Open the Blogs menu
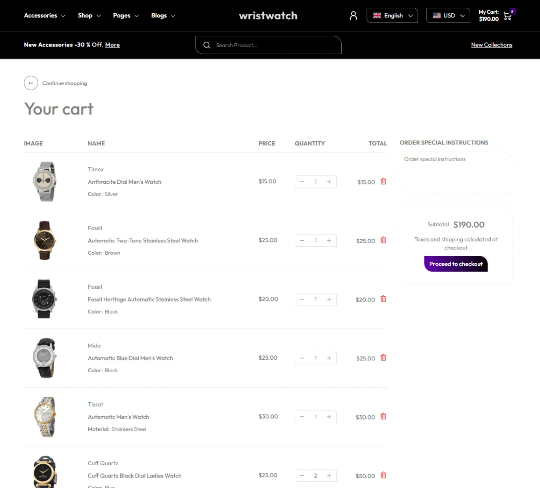 click(163, 16)
